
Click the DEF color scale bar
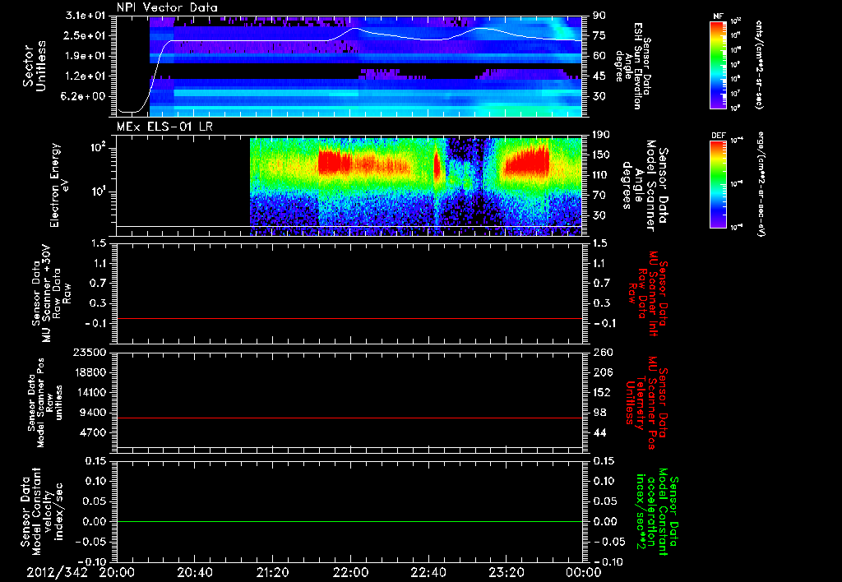point(719,184)
